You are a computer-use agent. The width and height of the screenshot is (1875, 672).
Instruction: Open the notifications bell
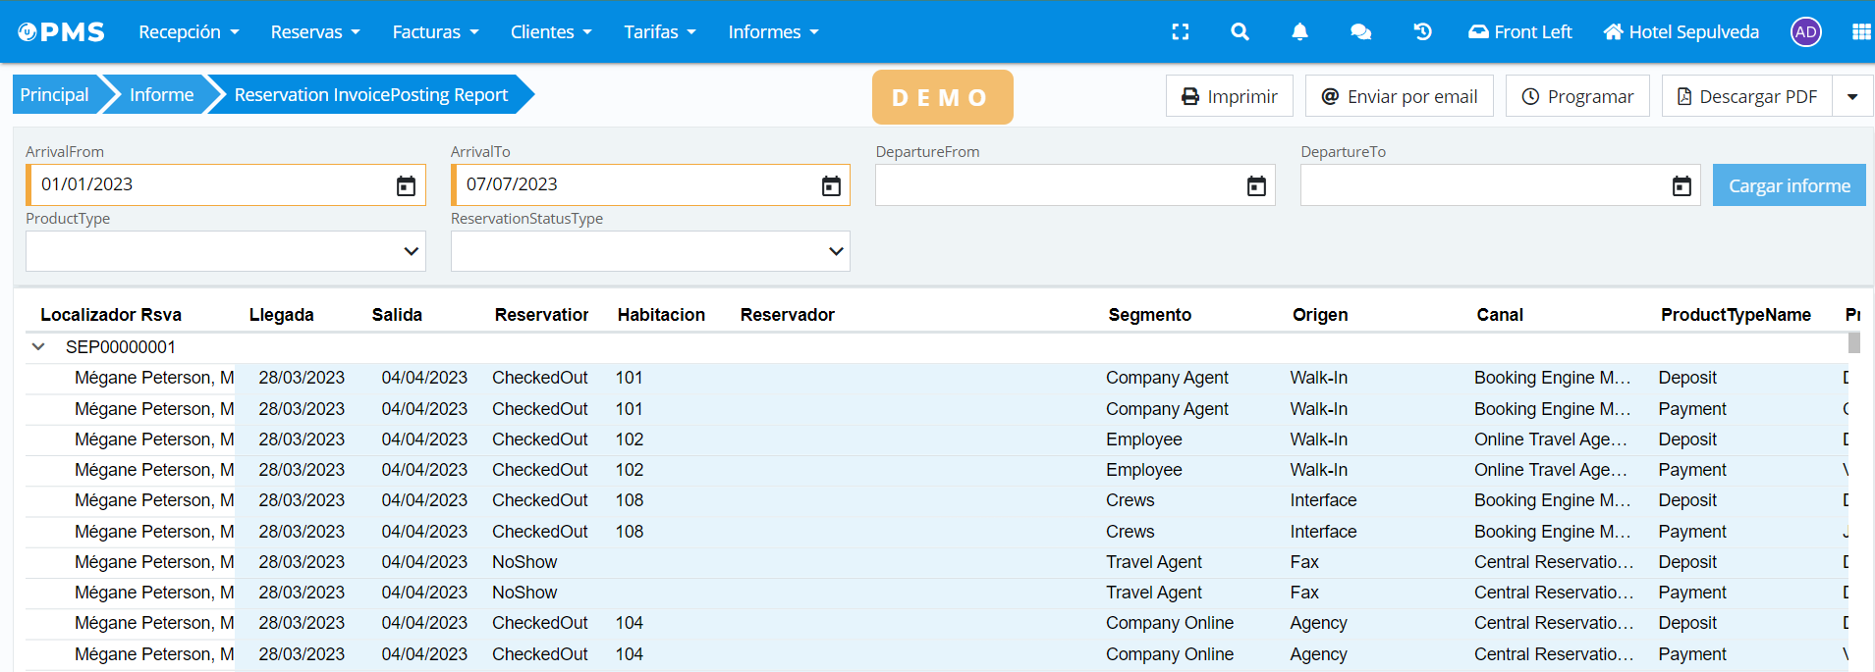coord(1299,32)
